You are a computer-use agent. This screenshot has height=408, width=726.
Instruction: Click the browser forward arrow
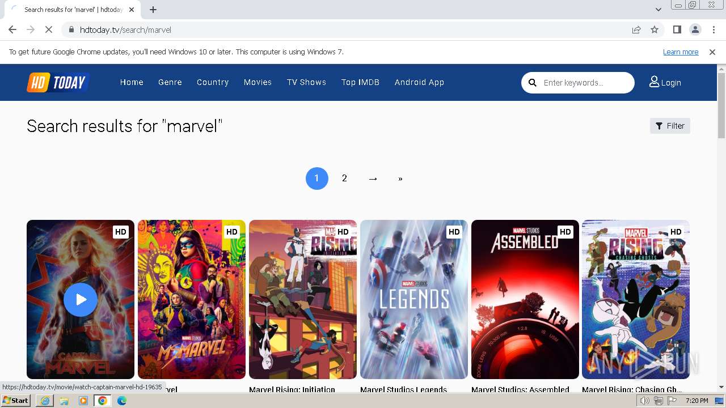31,29
